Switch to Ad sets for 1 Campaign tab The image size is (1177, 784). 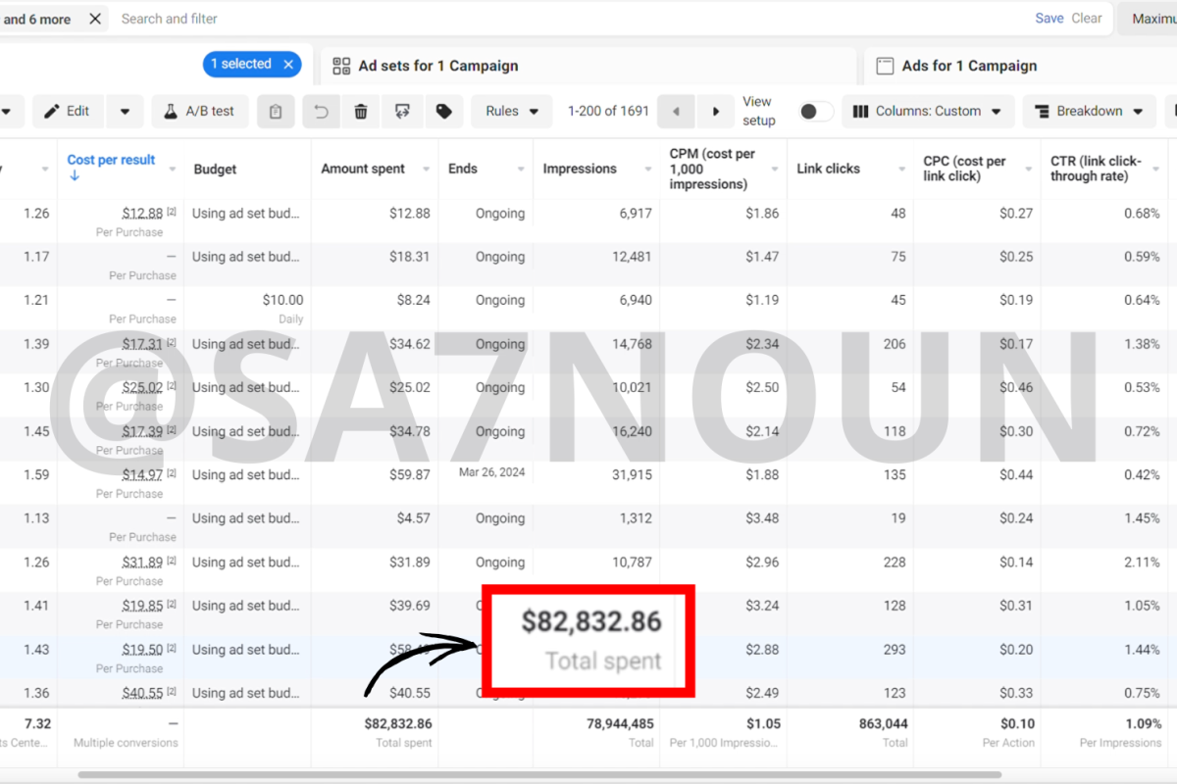pyautogui.click(x=588, y=66)
